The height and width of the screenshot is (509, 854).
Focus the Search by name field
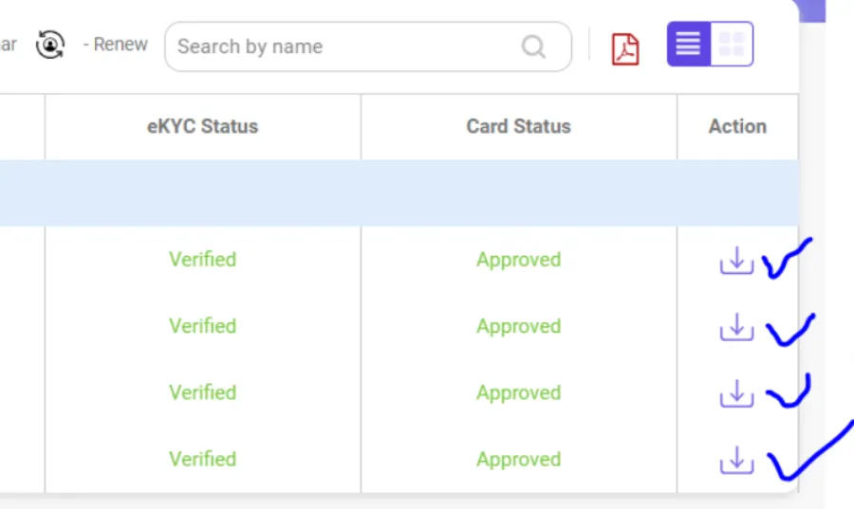click(x=368, y=46)
